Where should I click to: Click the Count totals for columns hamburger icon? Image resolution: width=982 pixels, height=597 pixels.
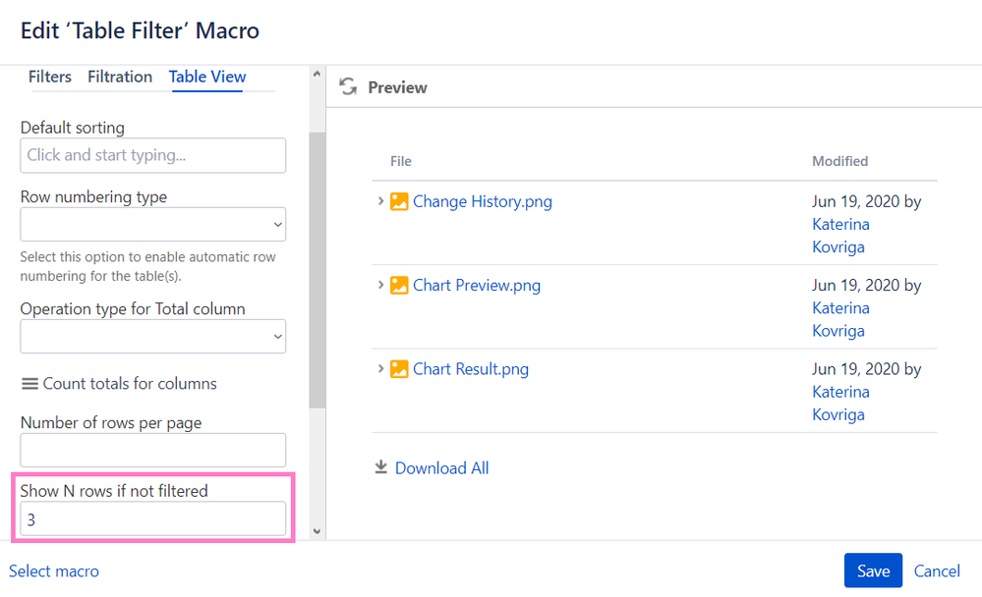[29, 384]
